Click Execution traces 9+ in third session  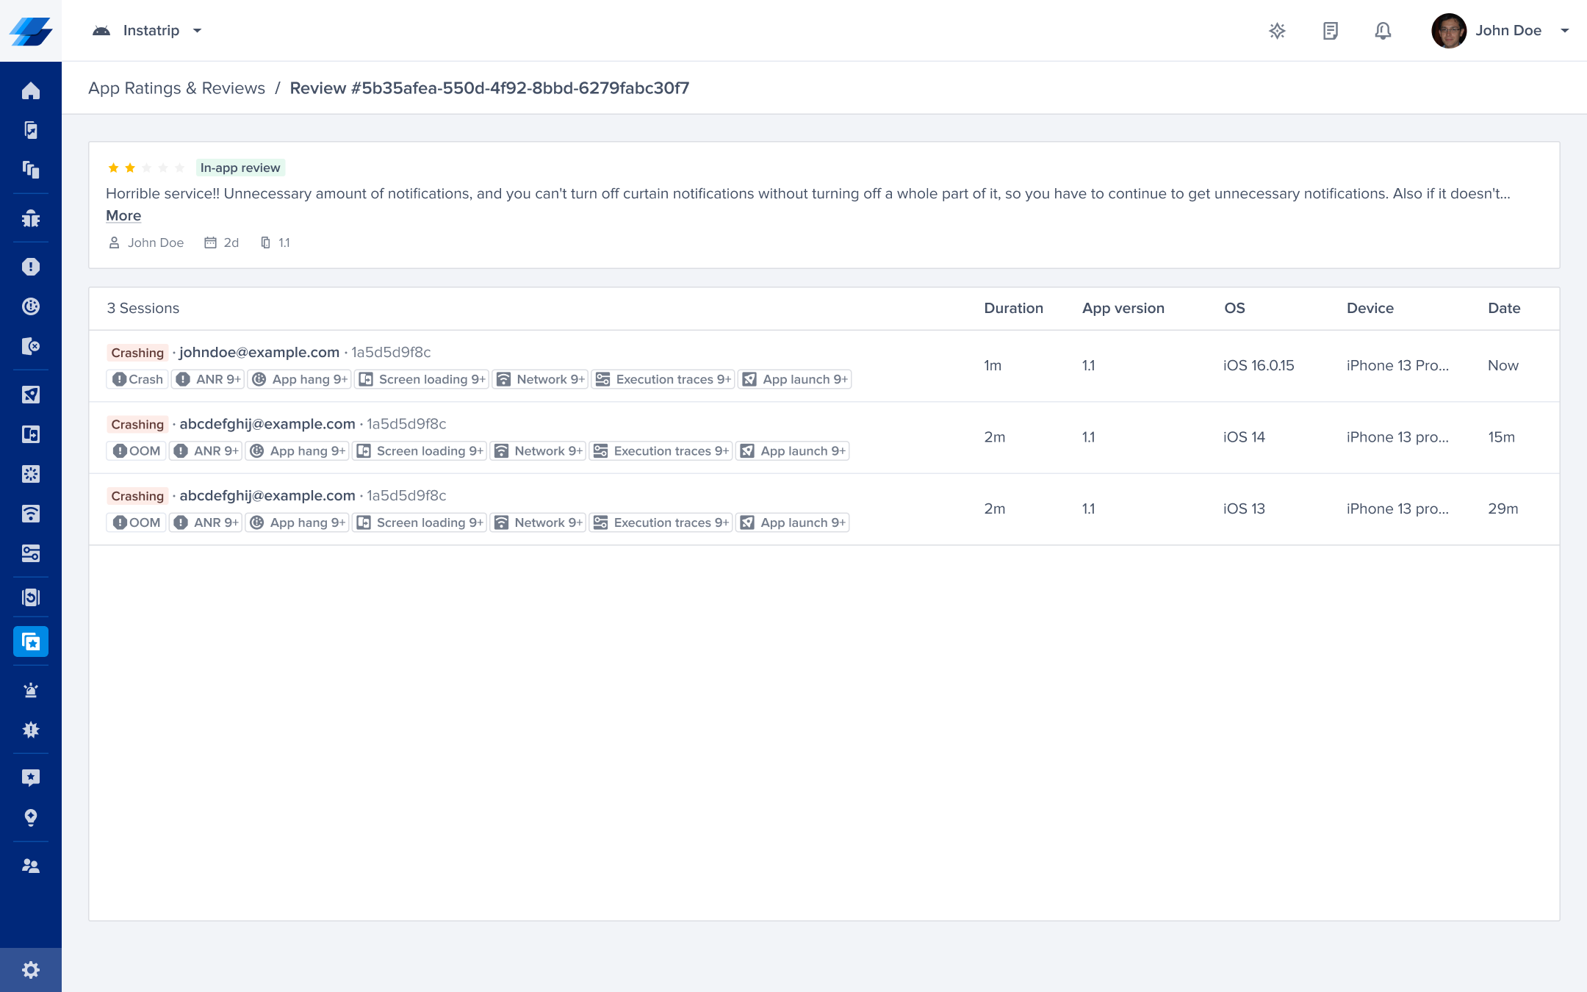coord(661,523)
